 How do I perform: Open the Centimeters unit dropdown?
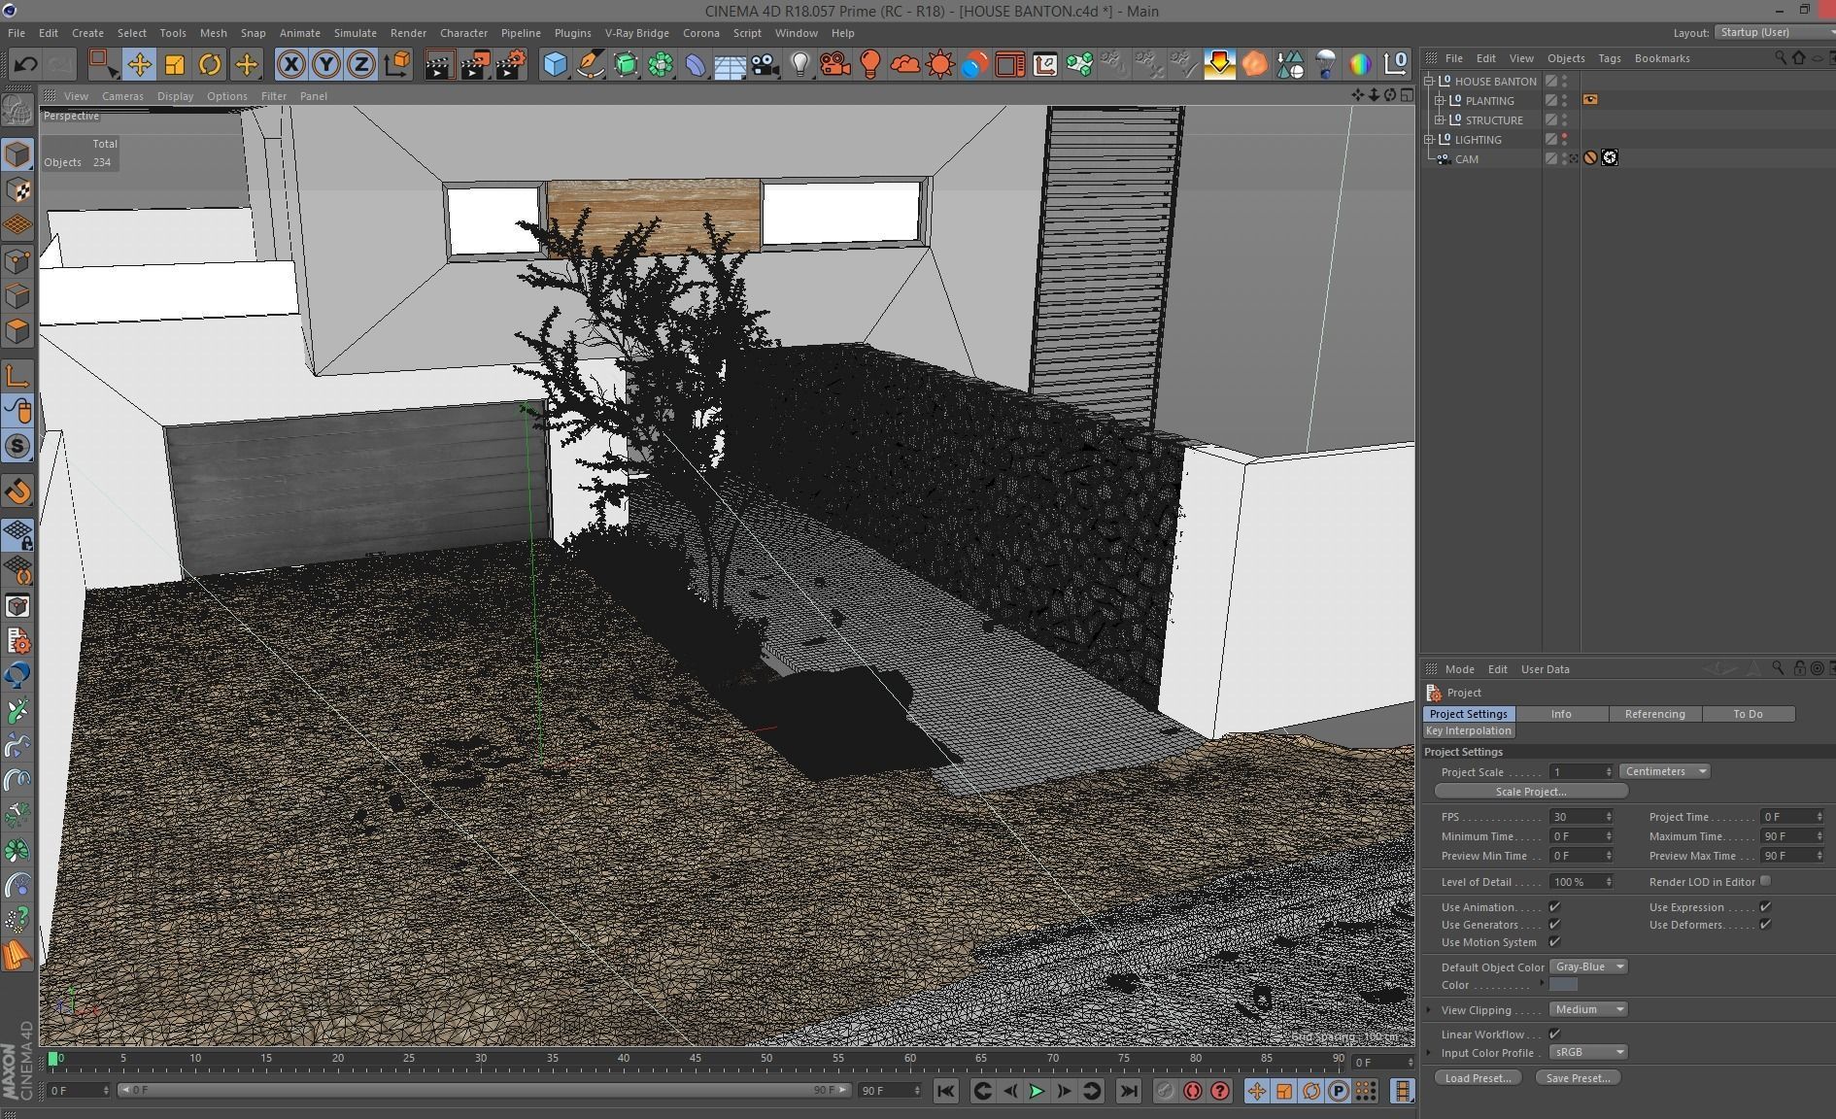coord(1665,771)
